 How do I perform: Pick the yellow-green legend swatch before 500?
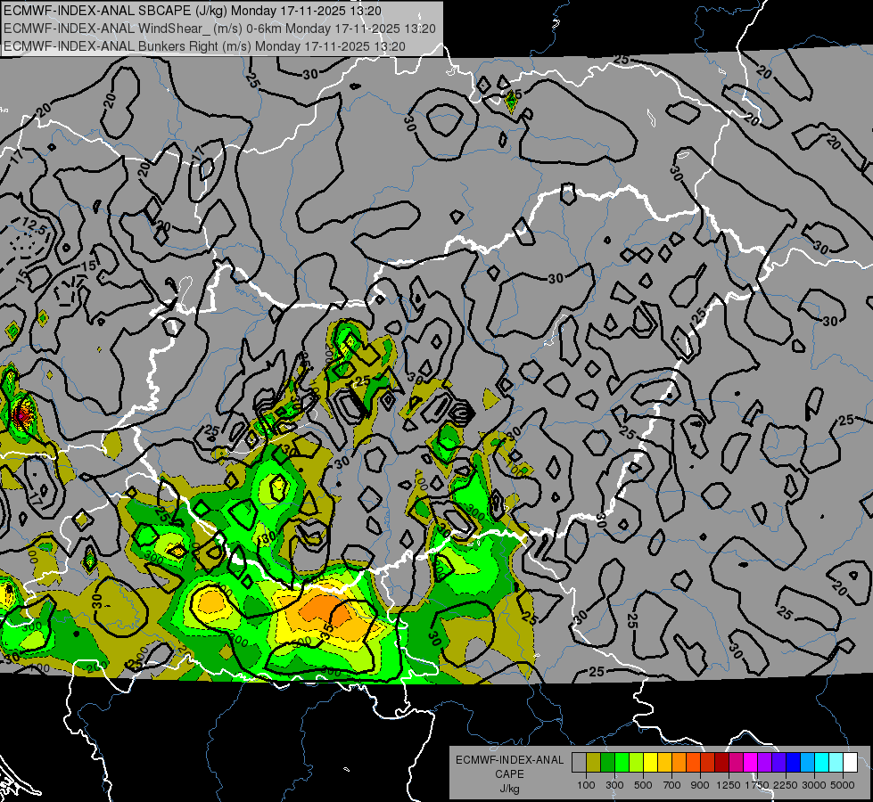(637, 763)
